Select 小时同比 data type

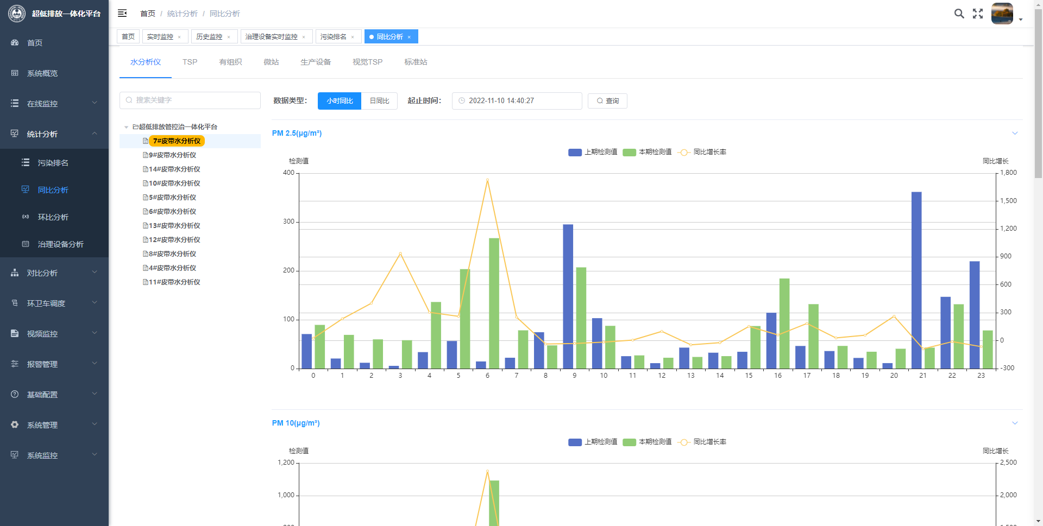[340, 101]
